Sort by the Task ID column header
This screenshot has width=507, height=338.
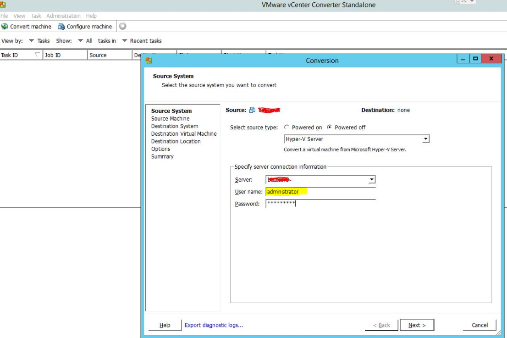point(22,55)
